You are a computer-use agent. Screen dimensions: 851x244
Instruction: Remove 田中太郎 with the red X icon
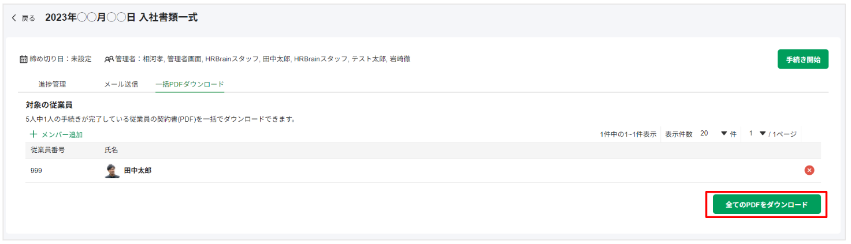809,170
